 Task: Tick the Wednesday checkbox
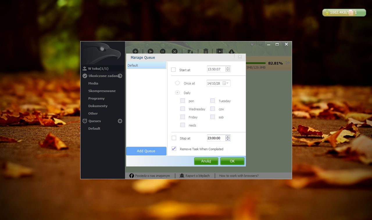point(183,109)
